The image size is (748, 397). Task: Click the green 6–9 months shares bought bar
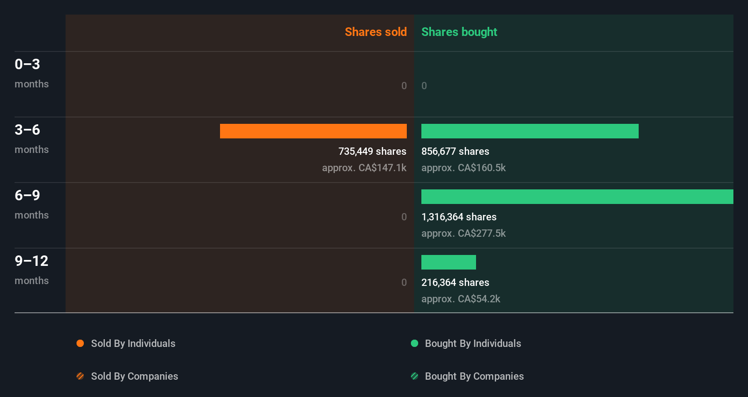click(x=577, y=197)
